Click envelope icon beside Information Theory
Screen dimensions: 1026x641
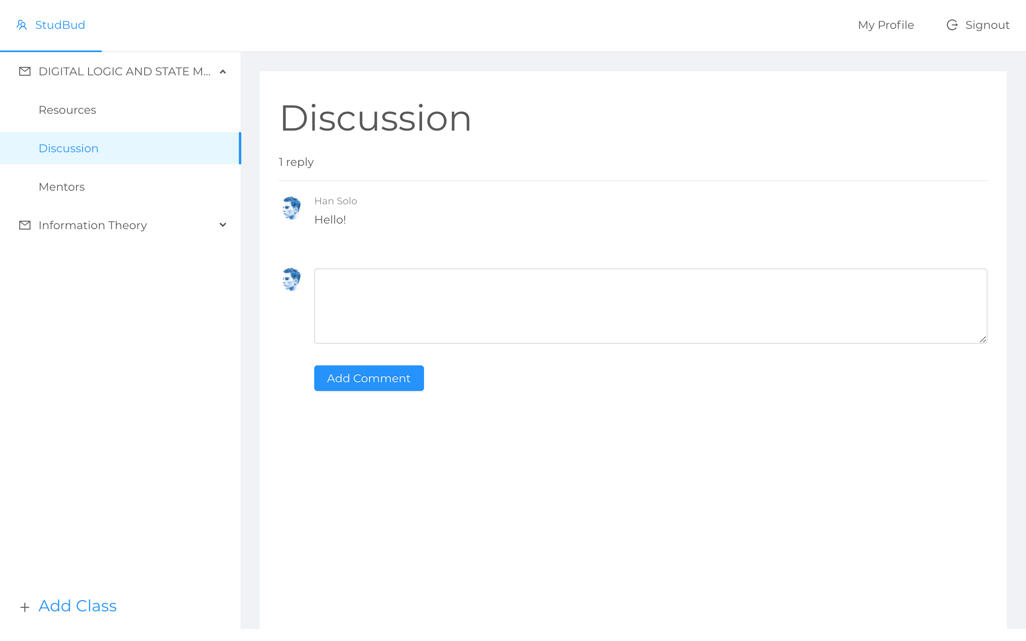25,225
